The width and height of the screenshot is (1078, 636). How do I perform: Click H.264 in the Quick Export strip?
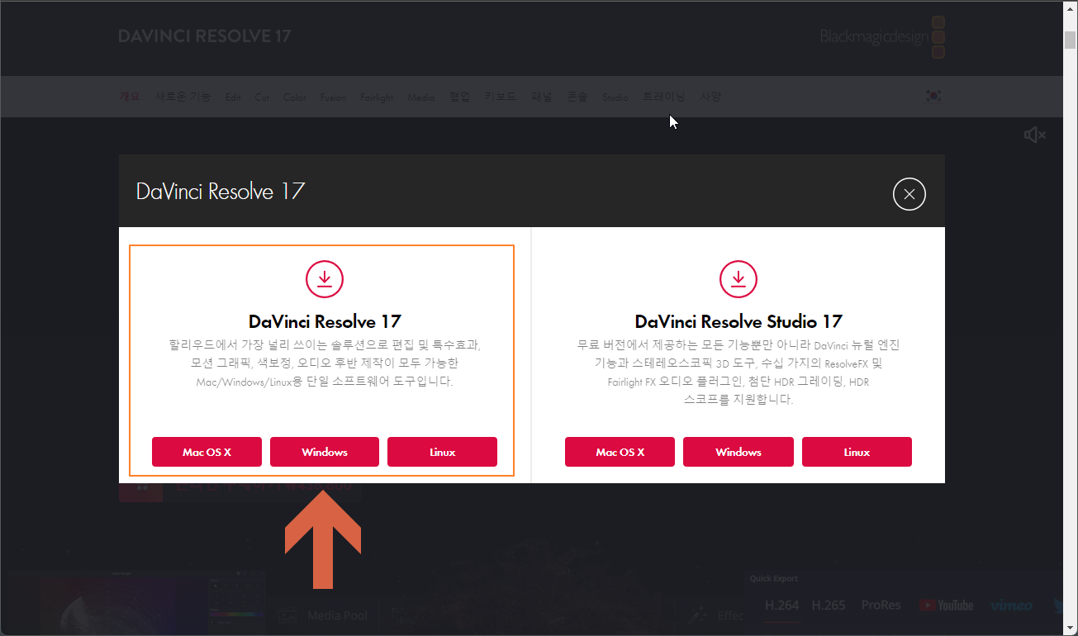point(782,605)
